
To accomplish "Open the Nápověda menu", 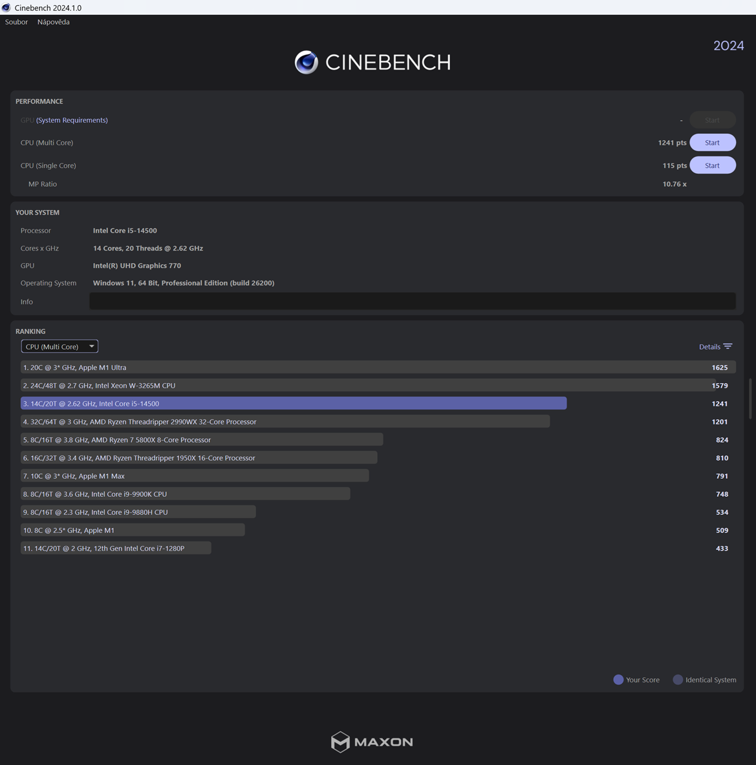I will click(53, 22).
